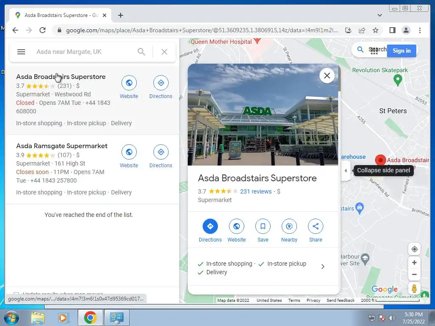Open Chrome profile avatar
435x326 pixels.
click(x=406, y=30)
